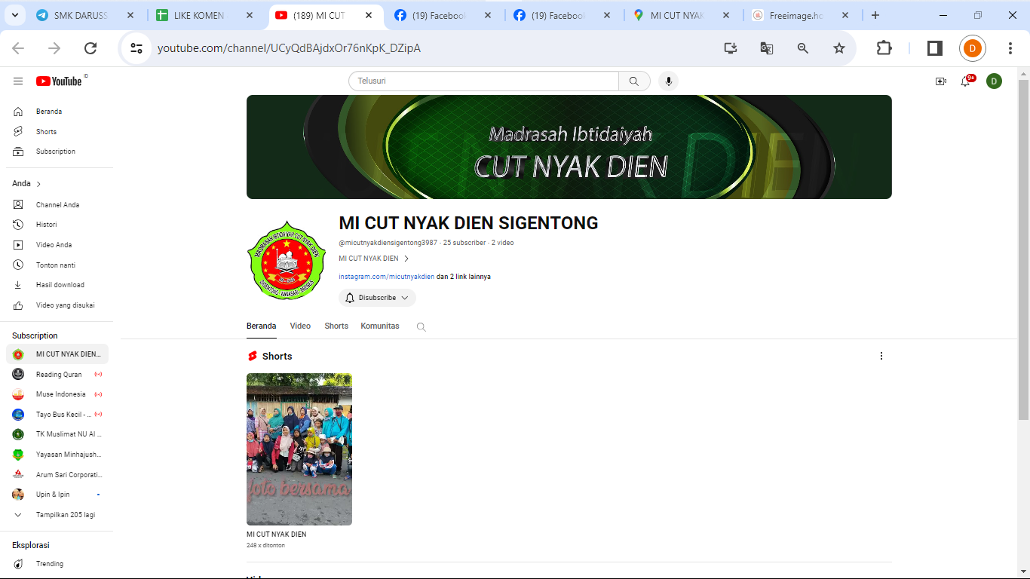Open the Chrome three-dot menu
The image size is (1030, 579).
pyautogui.click(x=1010, y=48)
